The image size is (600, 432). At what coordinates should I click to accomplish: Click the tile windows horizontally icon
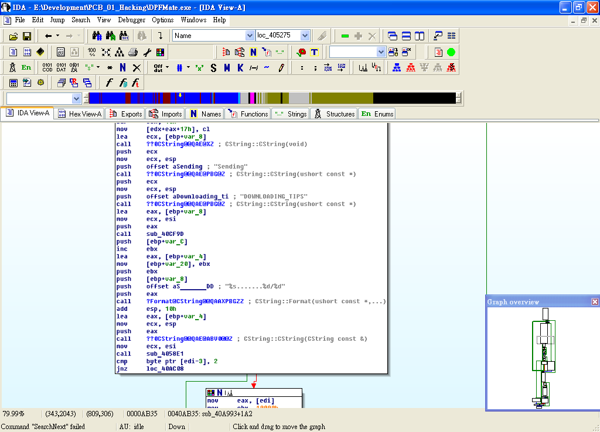tap(406, 36)
